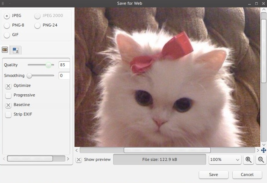Click the zoom out magnifier icon
Screen dimensions: 267x183
pos(261,160)
